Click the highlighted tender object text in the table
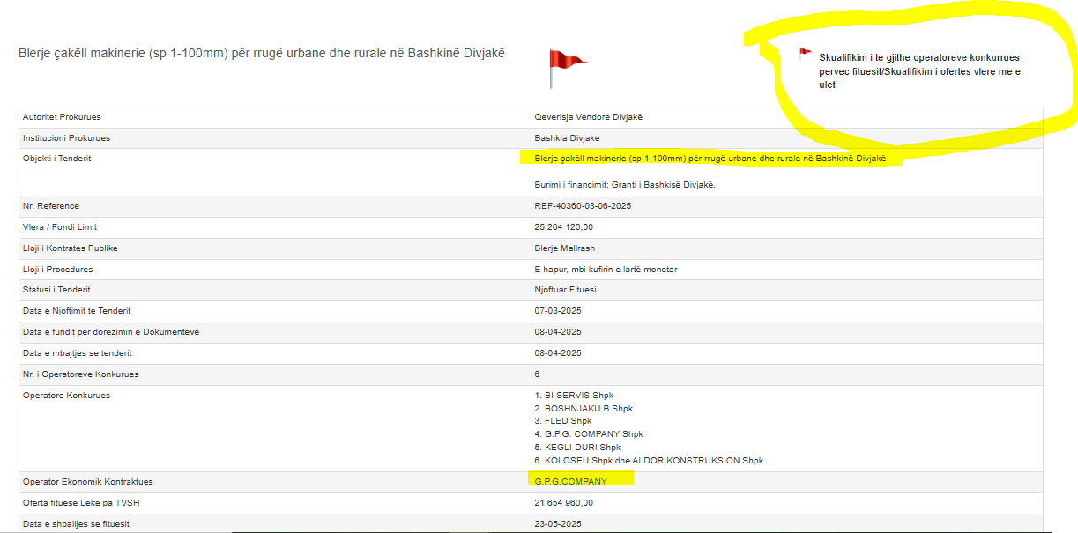This screenshot has height=533, width=1078. 710,159
